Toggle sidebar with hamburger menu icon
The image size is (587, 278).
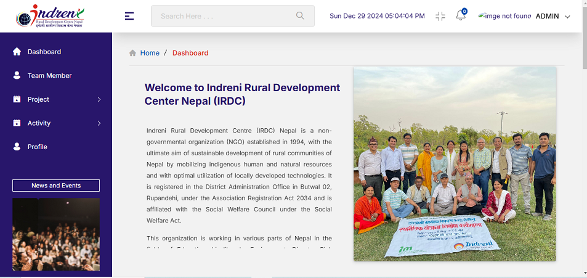coord(129,16)
